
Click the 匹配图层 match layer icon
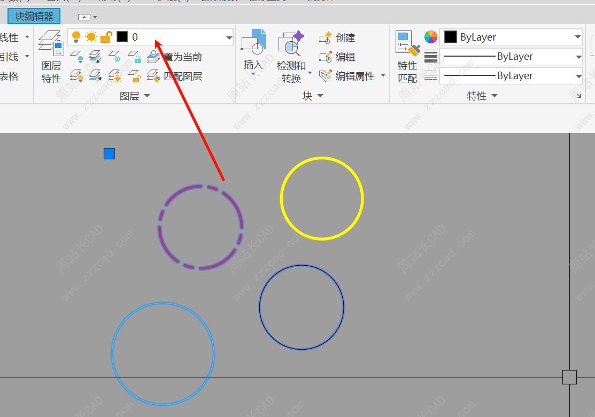click(153, 76)
